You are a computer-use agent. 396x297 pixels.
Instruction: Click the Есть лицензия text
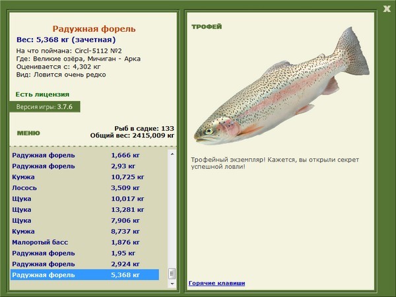coord(42,94)
